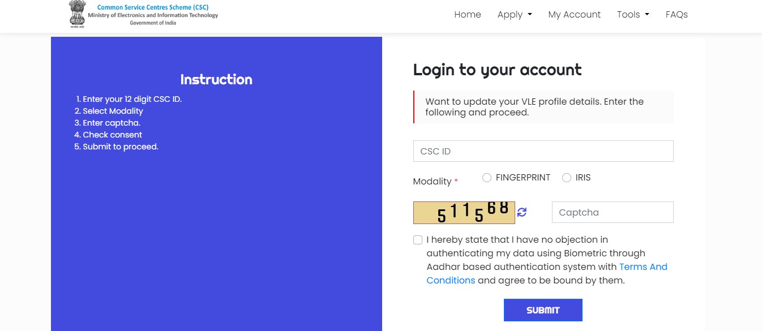Click the Login to your account heading

point(497,70)
